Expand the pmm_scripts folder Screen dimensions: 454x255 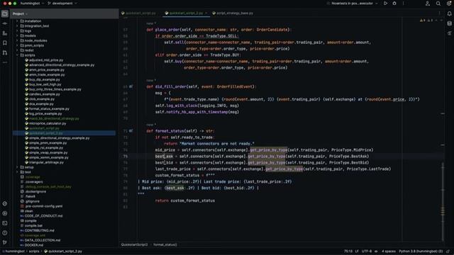click(17, 45)
